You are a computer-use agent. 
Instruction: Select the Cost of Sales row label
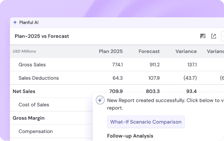point(34,105)
